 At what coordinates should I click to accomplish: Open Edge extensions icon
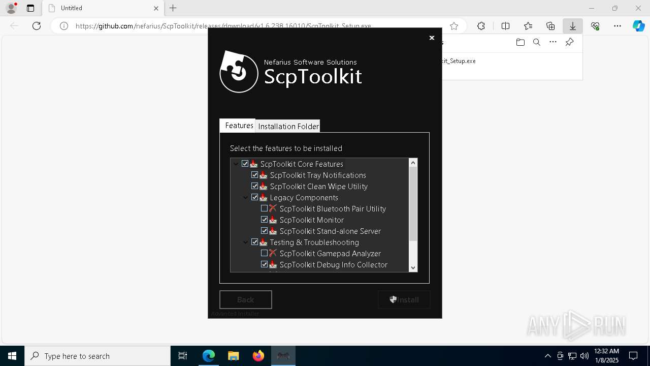click(x=481, y=26)
